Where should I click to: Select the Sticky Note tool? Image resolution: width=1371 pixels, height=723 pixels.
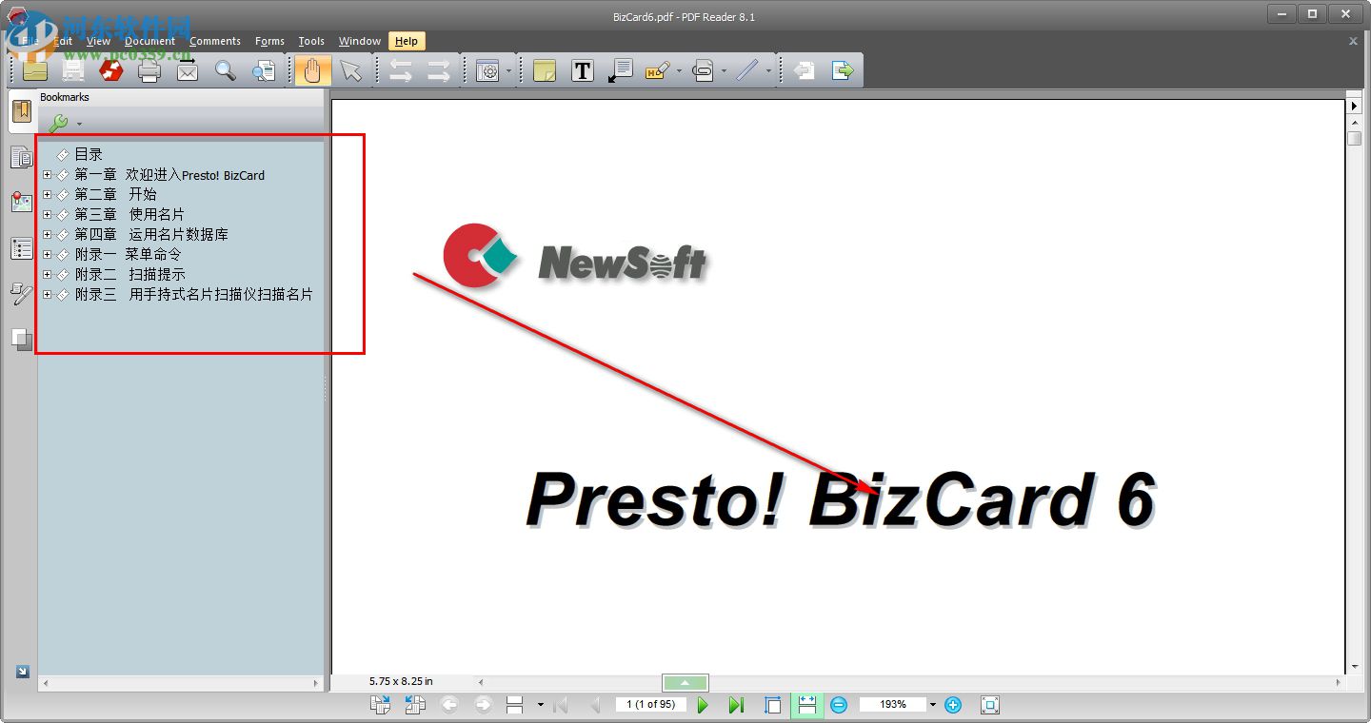pos(545,70)
